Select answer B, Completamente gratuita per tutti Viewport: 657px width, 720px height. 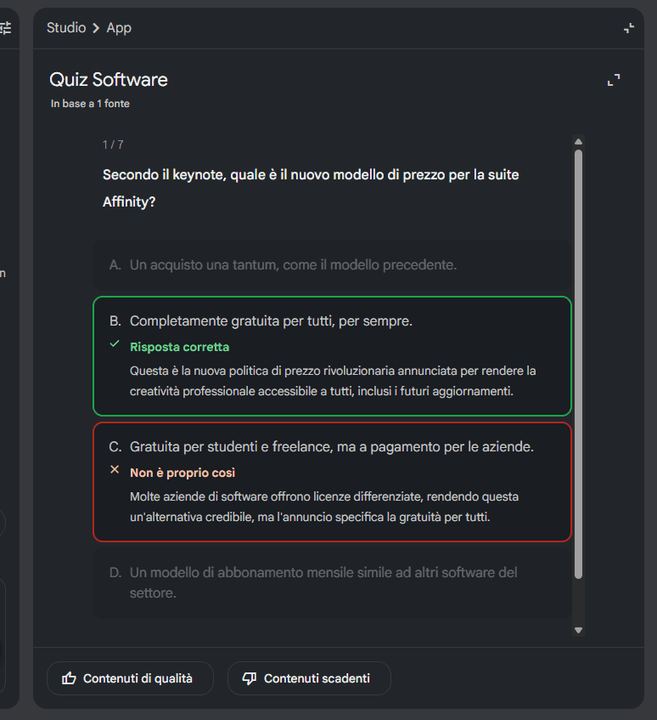click(x=331, y=321)
